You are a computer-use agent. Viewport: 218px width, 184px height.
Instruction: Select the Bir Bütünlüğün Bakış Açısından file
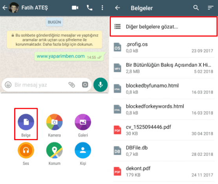pos(163,68)
